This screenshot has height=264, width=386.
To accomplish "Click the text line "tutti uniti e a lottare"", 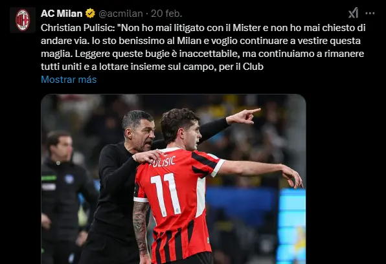I will pos(152,67).
